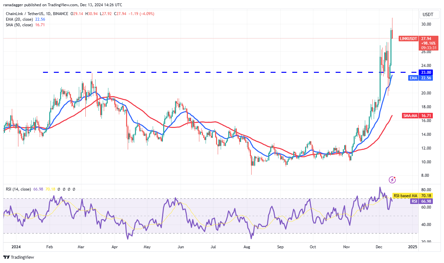The width and height of the screenshot is (444, 263).
Task: Click the purple lightning bolt event icon
Action: click(x=392, y=179)
